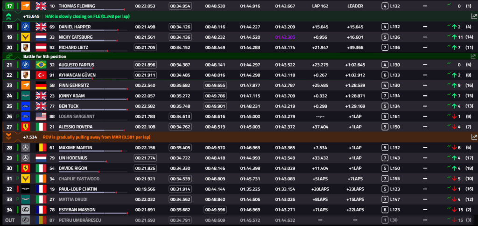Click pit stop badge 4 in Fleming's row

point(385,6)
